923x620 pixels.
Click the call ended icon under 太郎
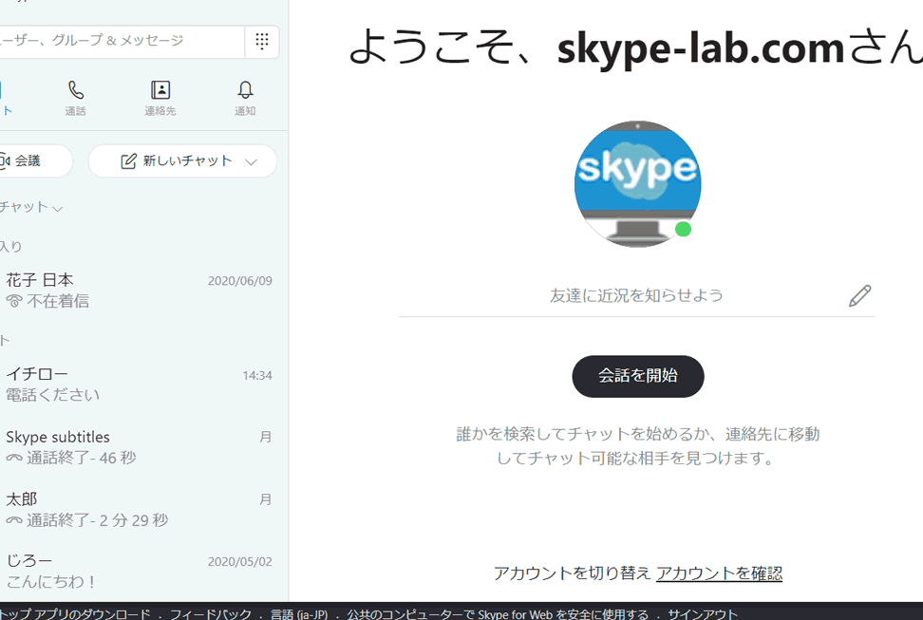(14, 520)
